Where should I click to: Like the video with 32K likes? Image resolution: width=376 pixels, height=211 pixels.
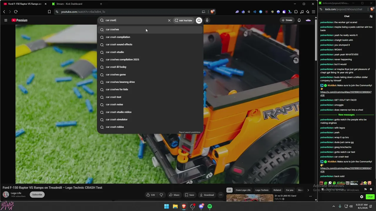click(151, 195)
